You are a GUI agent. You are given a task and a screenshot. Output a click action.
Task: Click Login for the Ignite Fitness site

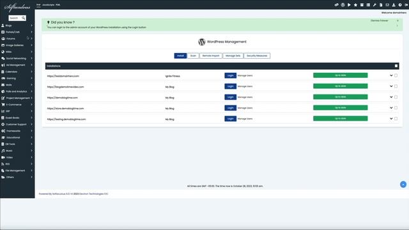230,75
